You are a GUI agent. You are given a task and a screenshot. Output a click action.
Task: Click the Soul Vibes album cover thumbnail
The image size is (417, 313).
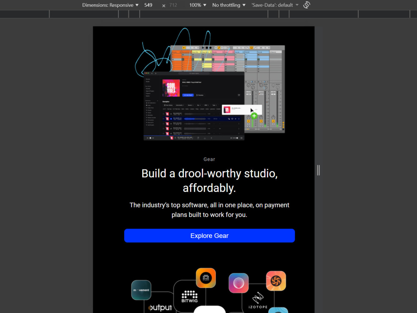click(x=171, y=88)
